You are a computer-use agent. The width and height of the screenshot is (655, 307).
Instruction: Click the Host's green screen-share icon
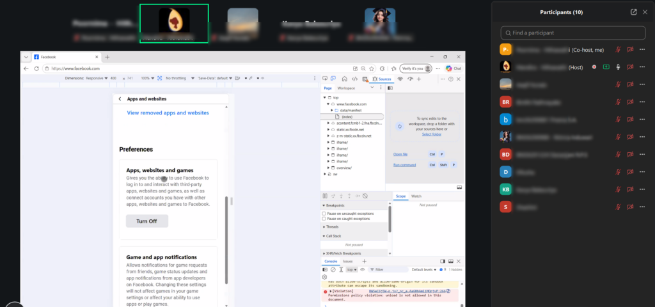click(x=606, y=67)
